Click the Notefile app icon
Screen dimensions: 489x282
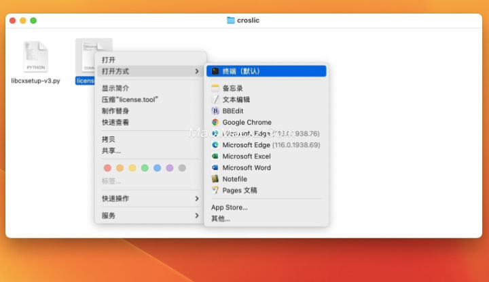(215, 179)
